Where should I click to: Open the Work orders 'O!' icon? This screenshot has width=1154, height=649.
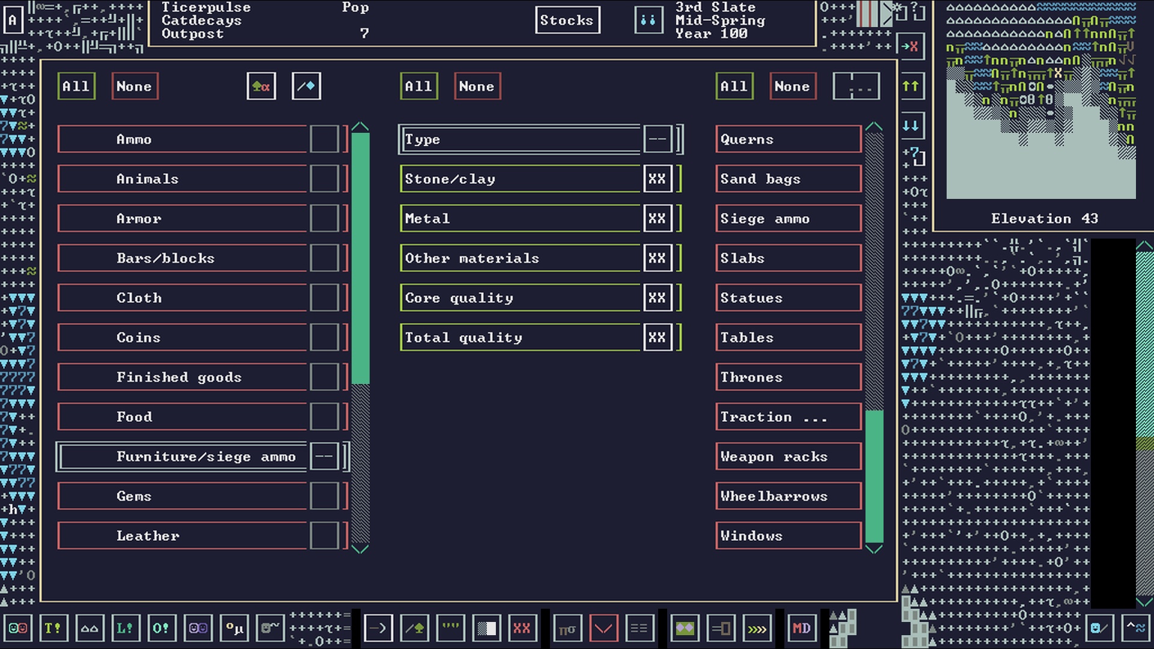pos(161,628)
